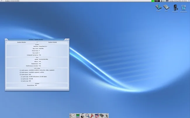Click the dock's left drag handle
Screen dimensions: 190x118
pos(70,115)
